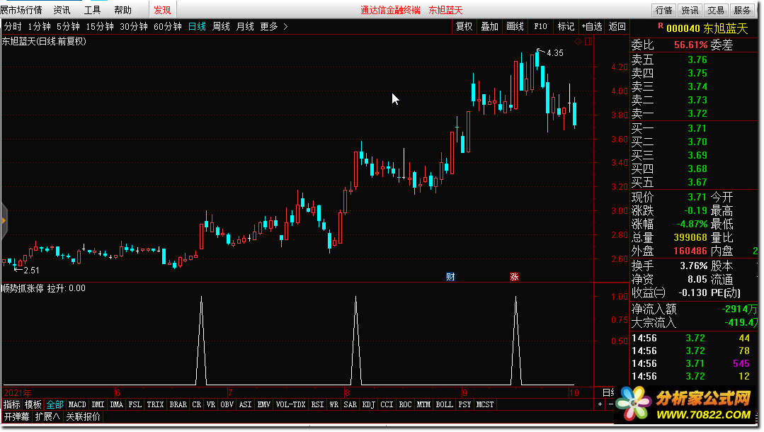Choose the VOL-TDX indicator
Viewport: 764px width, 432px height.
point(290,404)
